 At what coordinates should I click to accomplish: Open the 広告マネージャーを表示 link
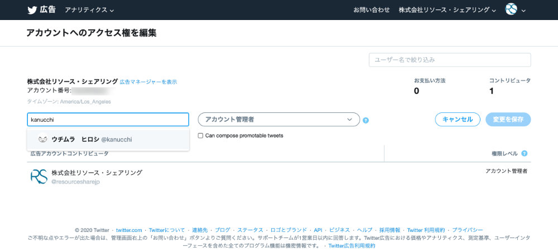(148, 82)
